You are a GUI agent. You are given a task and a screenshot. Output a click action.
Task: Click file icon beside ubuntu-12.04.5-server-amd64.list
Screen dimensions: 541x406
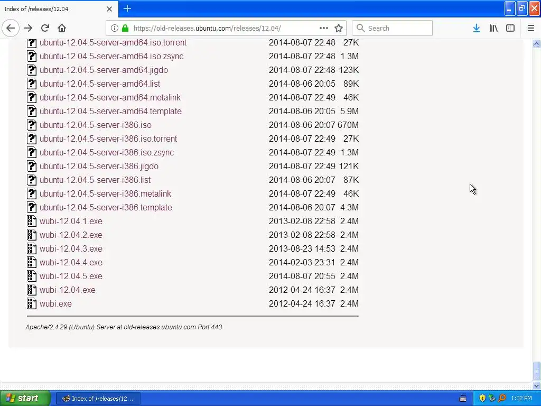[x=32, y=84]
